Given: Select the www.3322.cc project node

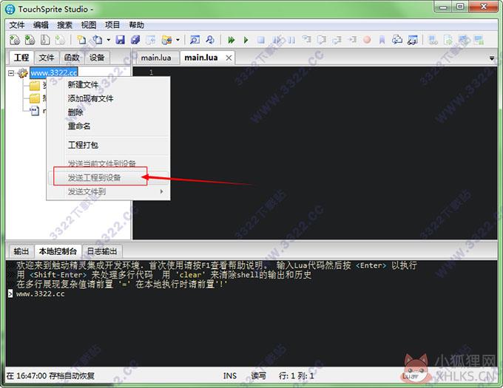Looking at the screenshot, I should (x=53, y=72).
